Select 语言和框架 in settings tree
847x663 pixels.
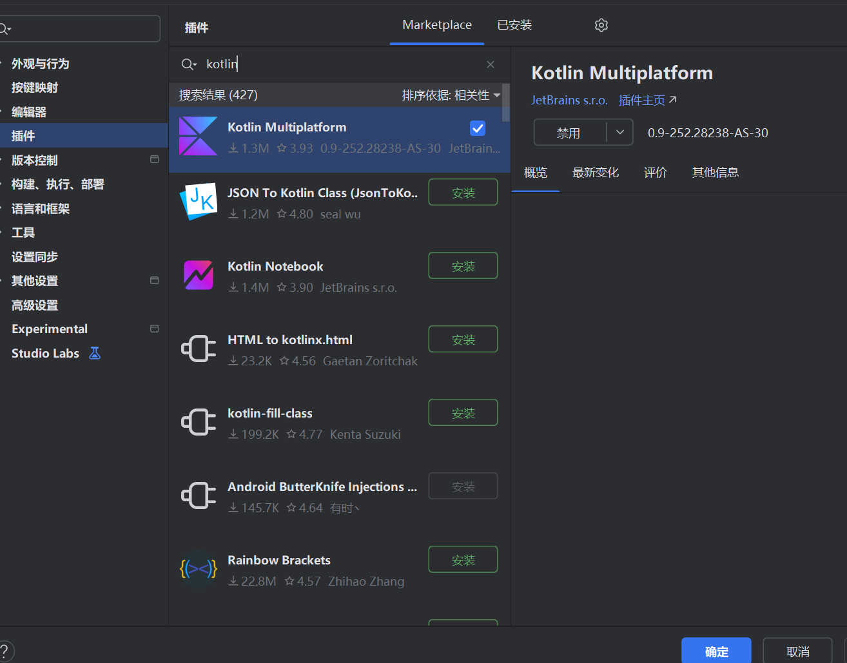[x=41, y=209]
